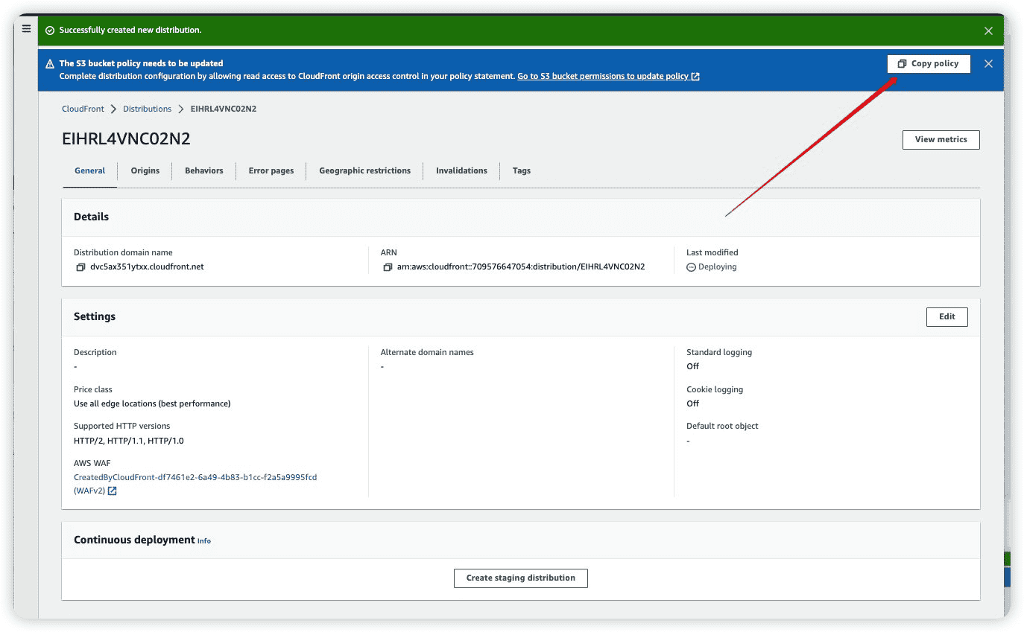Open the Tags tab
The width and height of the screenshot is (1024, 632).
point(522,170)
